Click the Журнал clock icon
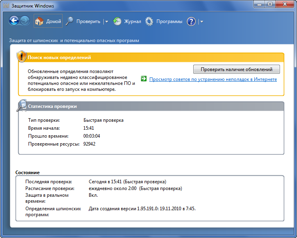Screen dimensions: 297x238 [117, 21]
